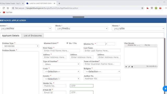Edit selected plot record with pencil icon
Image resolution: width=167 pixels, height=94 pixels.
pyautogui.click(x=129, y=67)
